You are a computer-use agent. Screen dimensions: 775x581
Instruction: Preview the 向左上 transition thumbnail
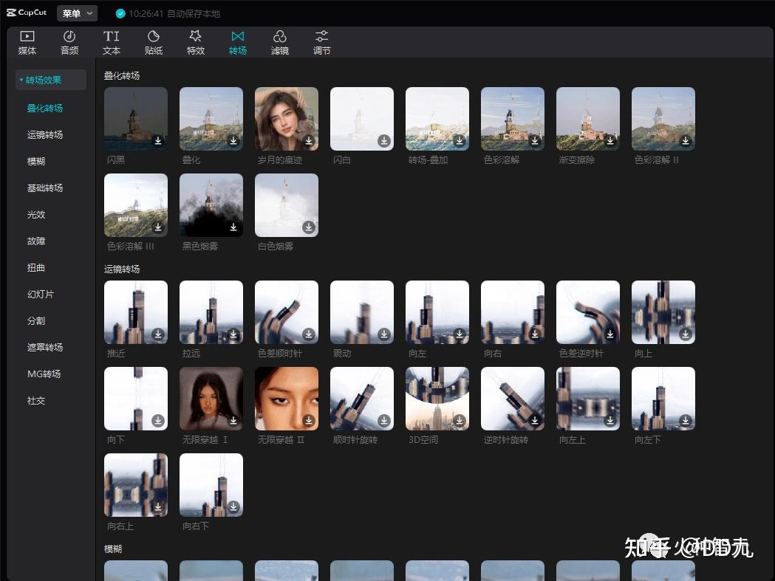[x=588, y=399]
